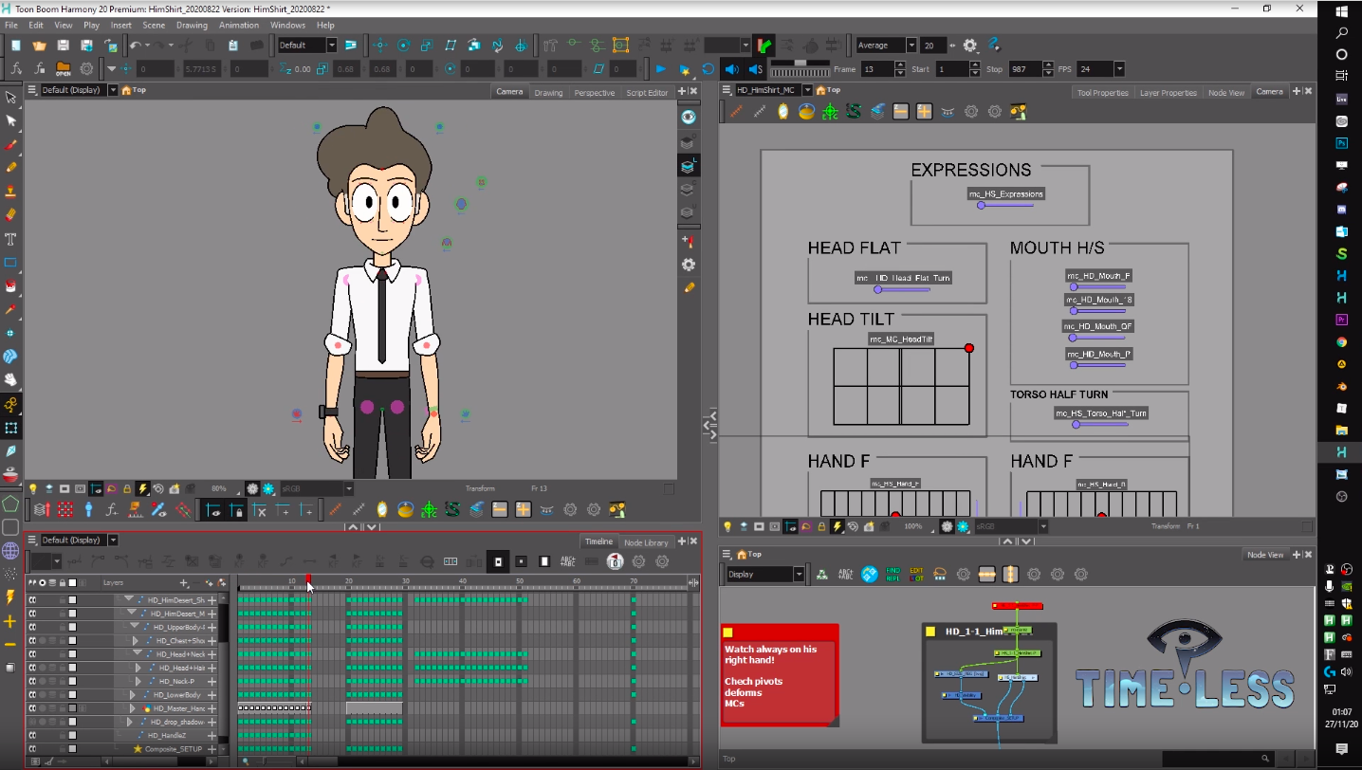The height and width of the screenshot is (770, 1362).
Task: Click the playback frame jog slider
Action: point(799,69)
